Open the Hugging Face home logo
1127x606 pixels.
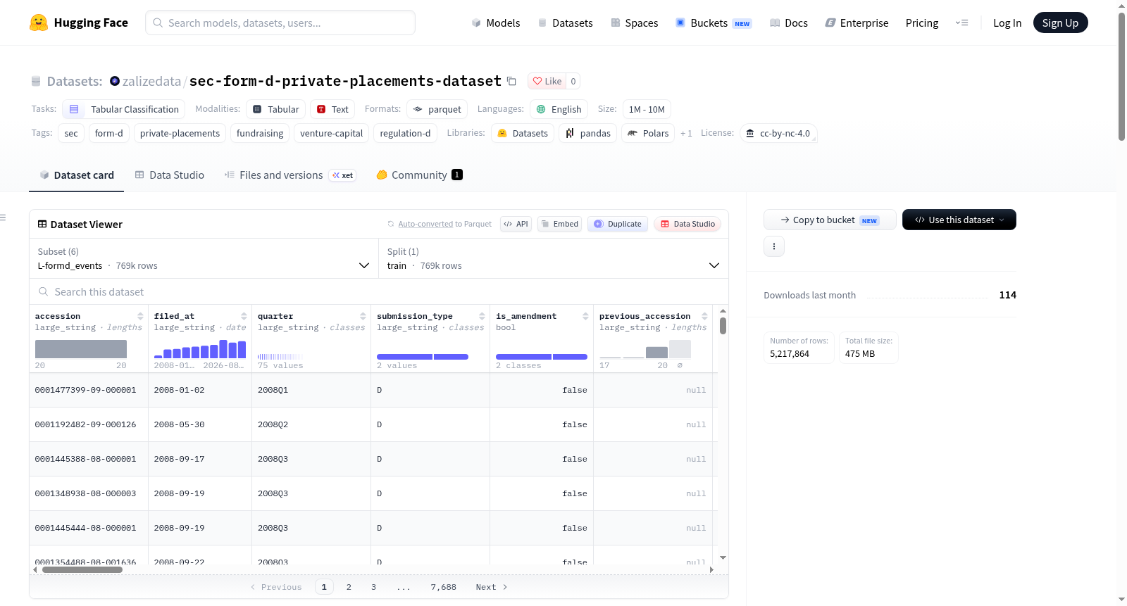[79, 23]
